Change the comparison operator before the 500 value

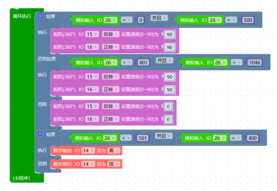(231, 20)
